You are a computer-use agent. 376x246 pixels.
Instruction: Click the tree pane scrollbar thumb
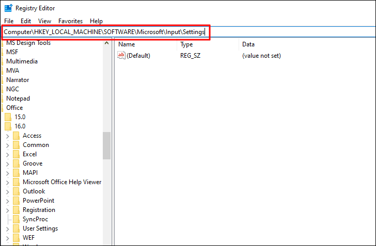pos(107,145)
